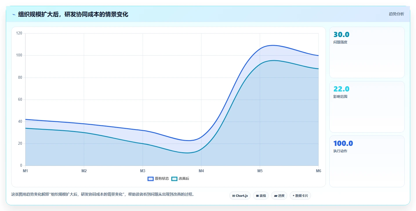This screenshot has height=211, width=416.
Task: Open the 影响范围 22.0 card
Action: (x=367, y=107)
